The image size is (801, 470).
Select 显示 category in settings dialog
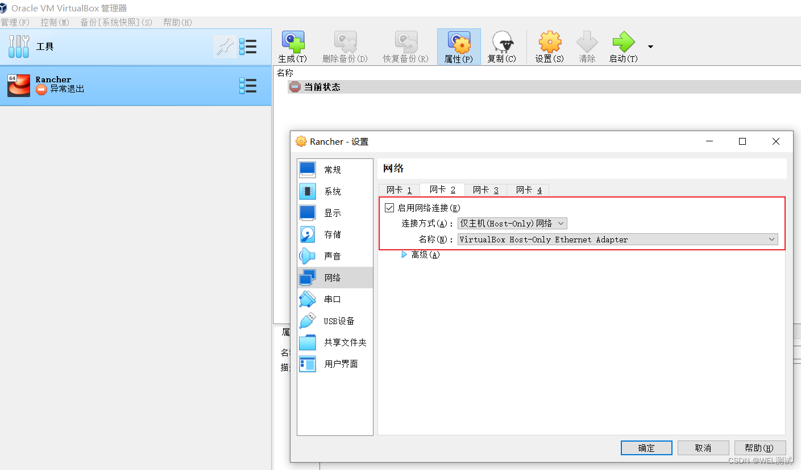[x=335, y=213]
